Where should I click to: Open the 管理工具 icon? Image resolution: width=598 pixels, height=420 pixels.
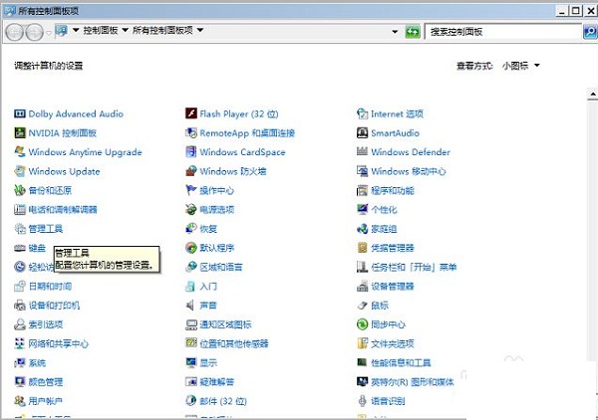tap(20, 229)
